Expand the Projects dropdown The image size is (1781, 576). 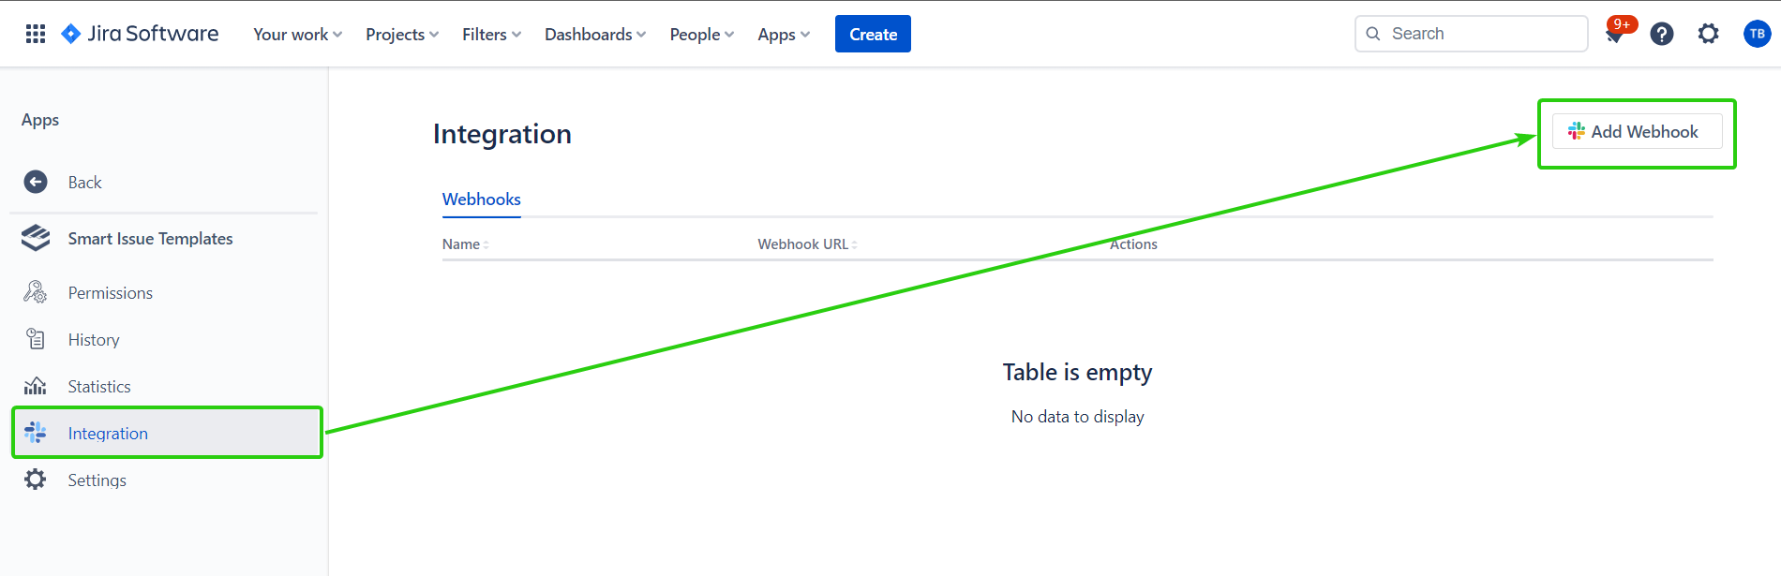point(401,35)
